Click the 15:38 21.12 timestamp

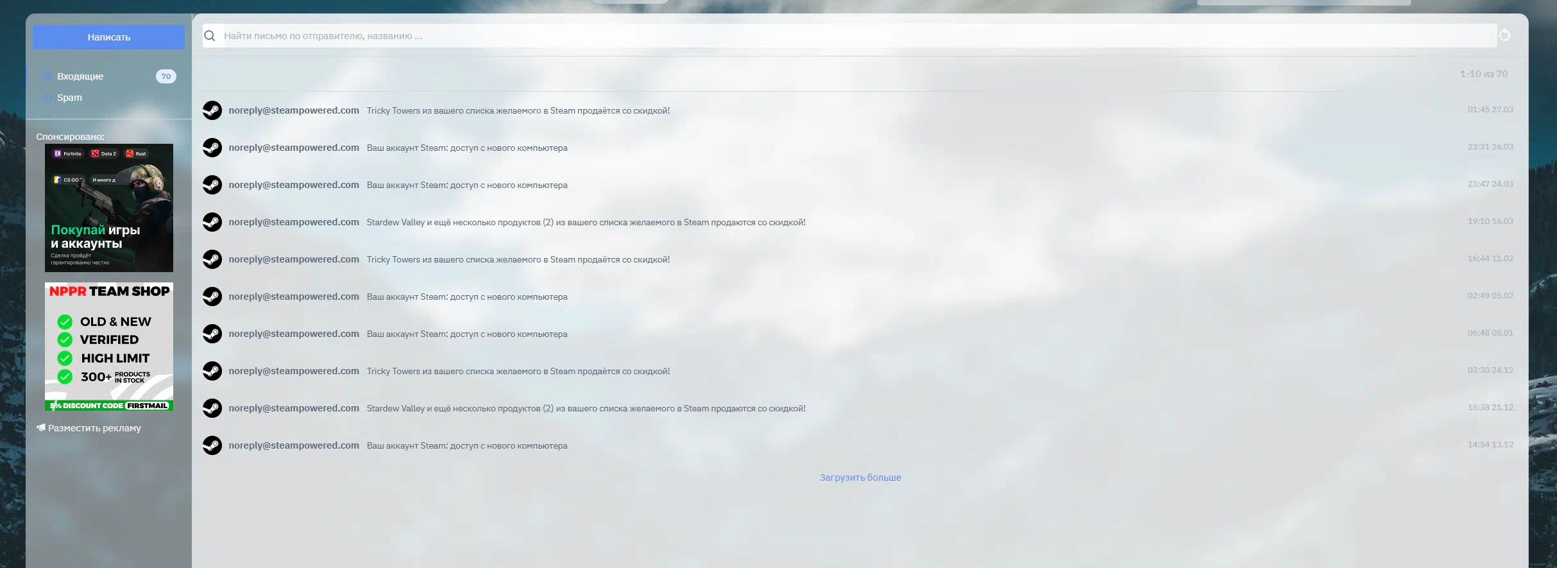(1490, 408)
